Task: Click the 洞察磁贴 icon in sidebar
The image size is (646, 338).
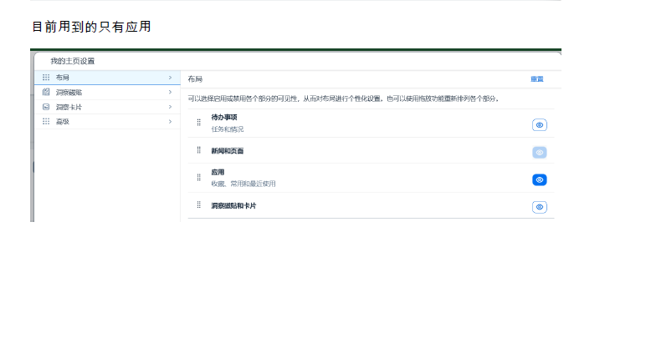Action: tap(46, 93)
